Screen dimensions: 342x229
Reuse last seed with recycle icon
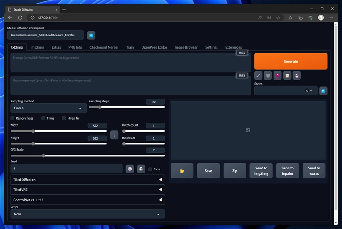tap(141, 169)
